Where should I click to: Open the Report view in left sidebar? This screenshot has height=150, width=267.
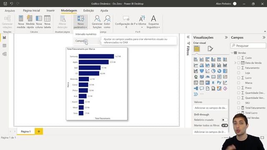pyautogui.click(x=5, y=37)
